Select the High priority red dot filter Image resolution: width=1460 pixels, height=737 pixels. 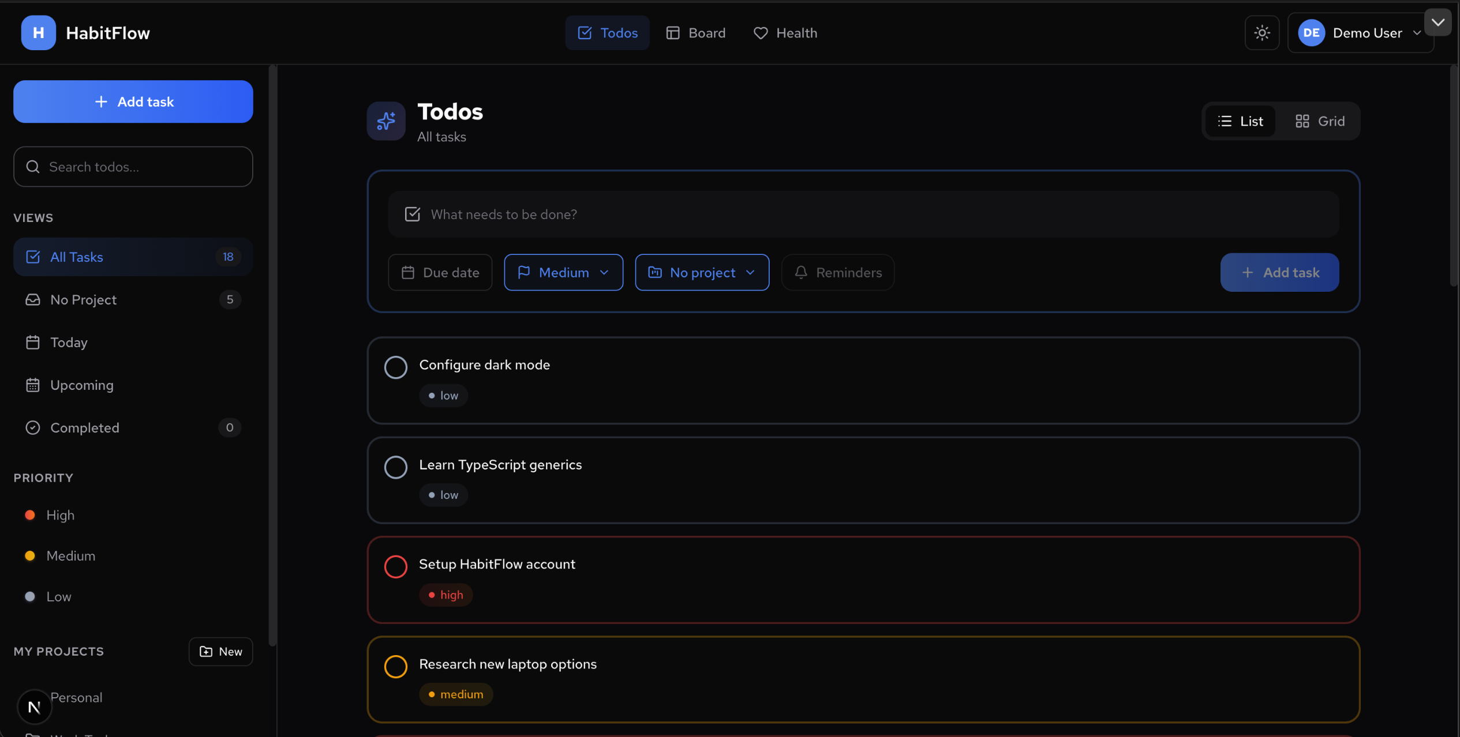tap(29, 514)
